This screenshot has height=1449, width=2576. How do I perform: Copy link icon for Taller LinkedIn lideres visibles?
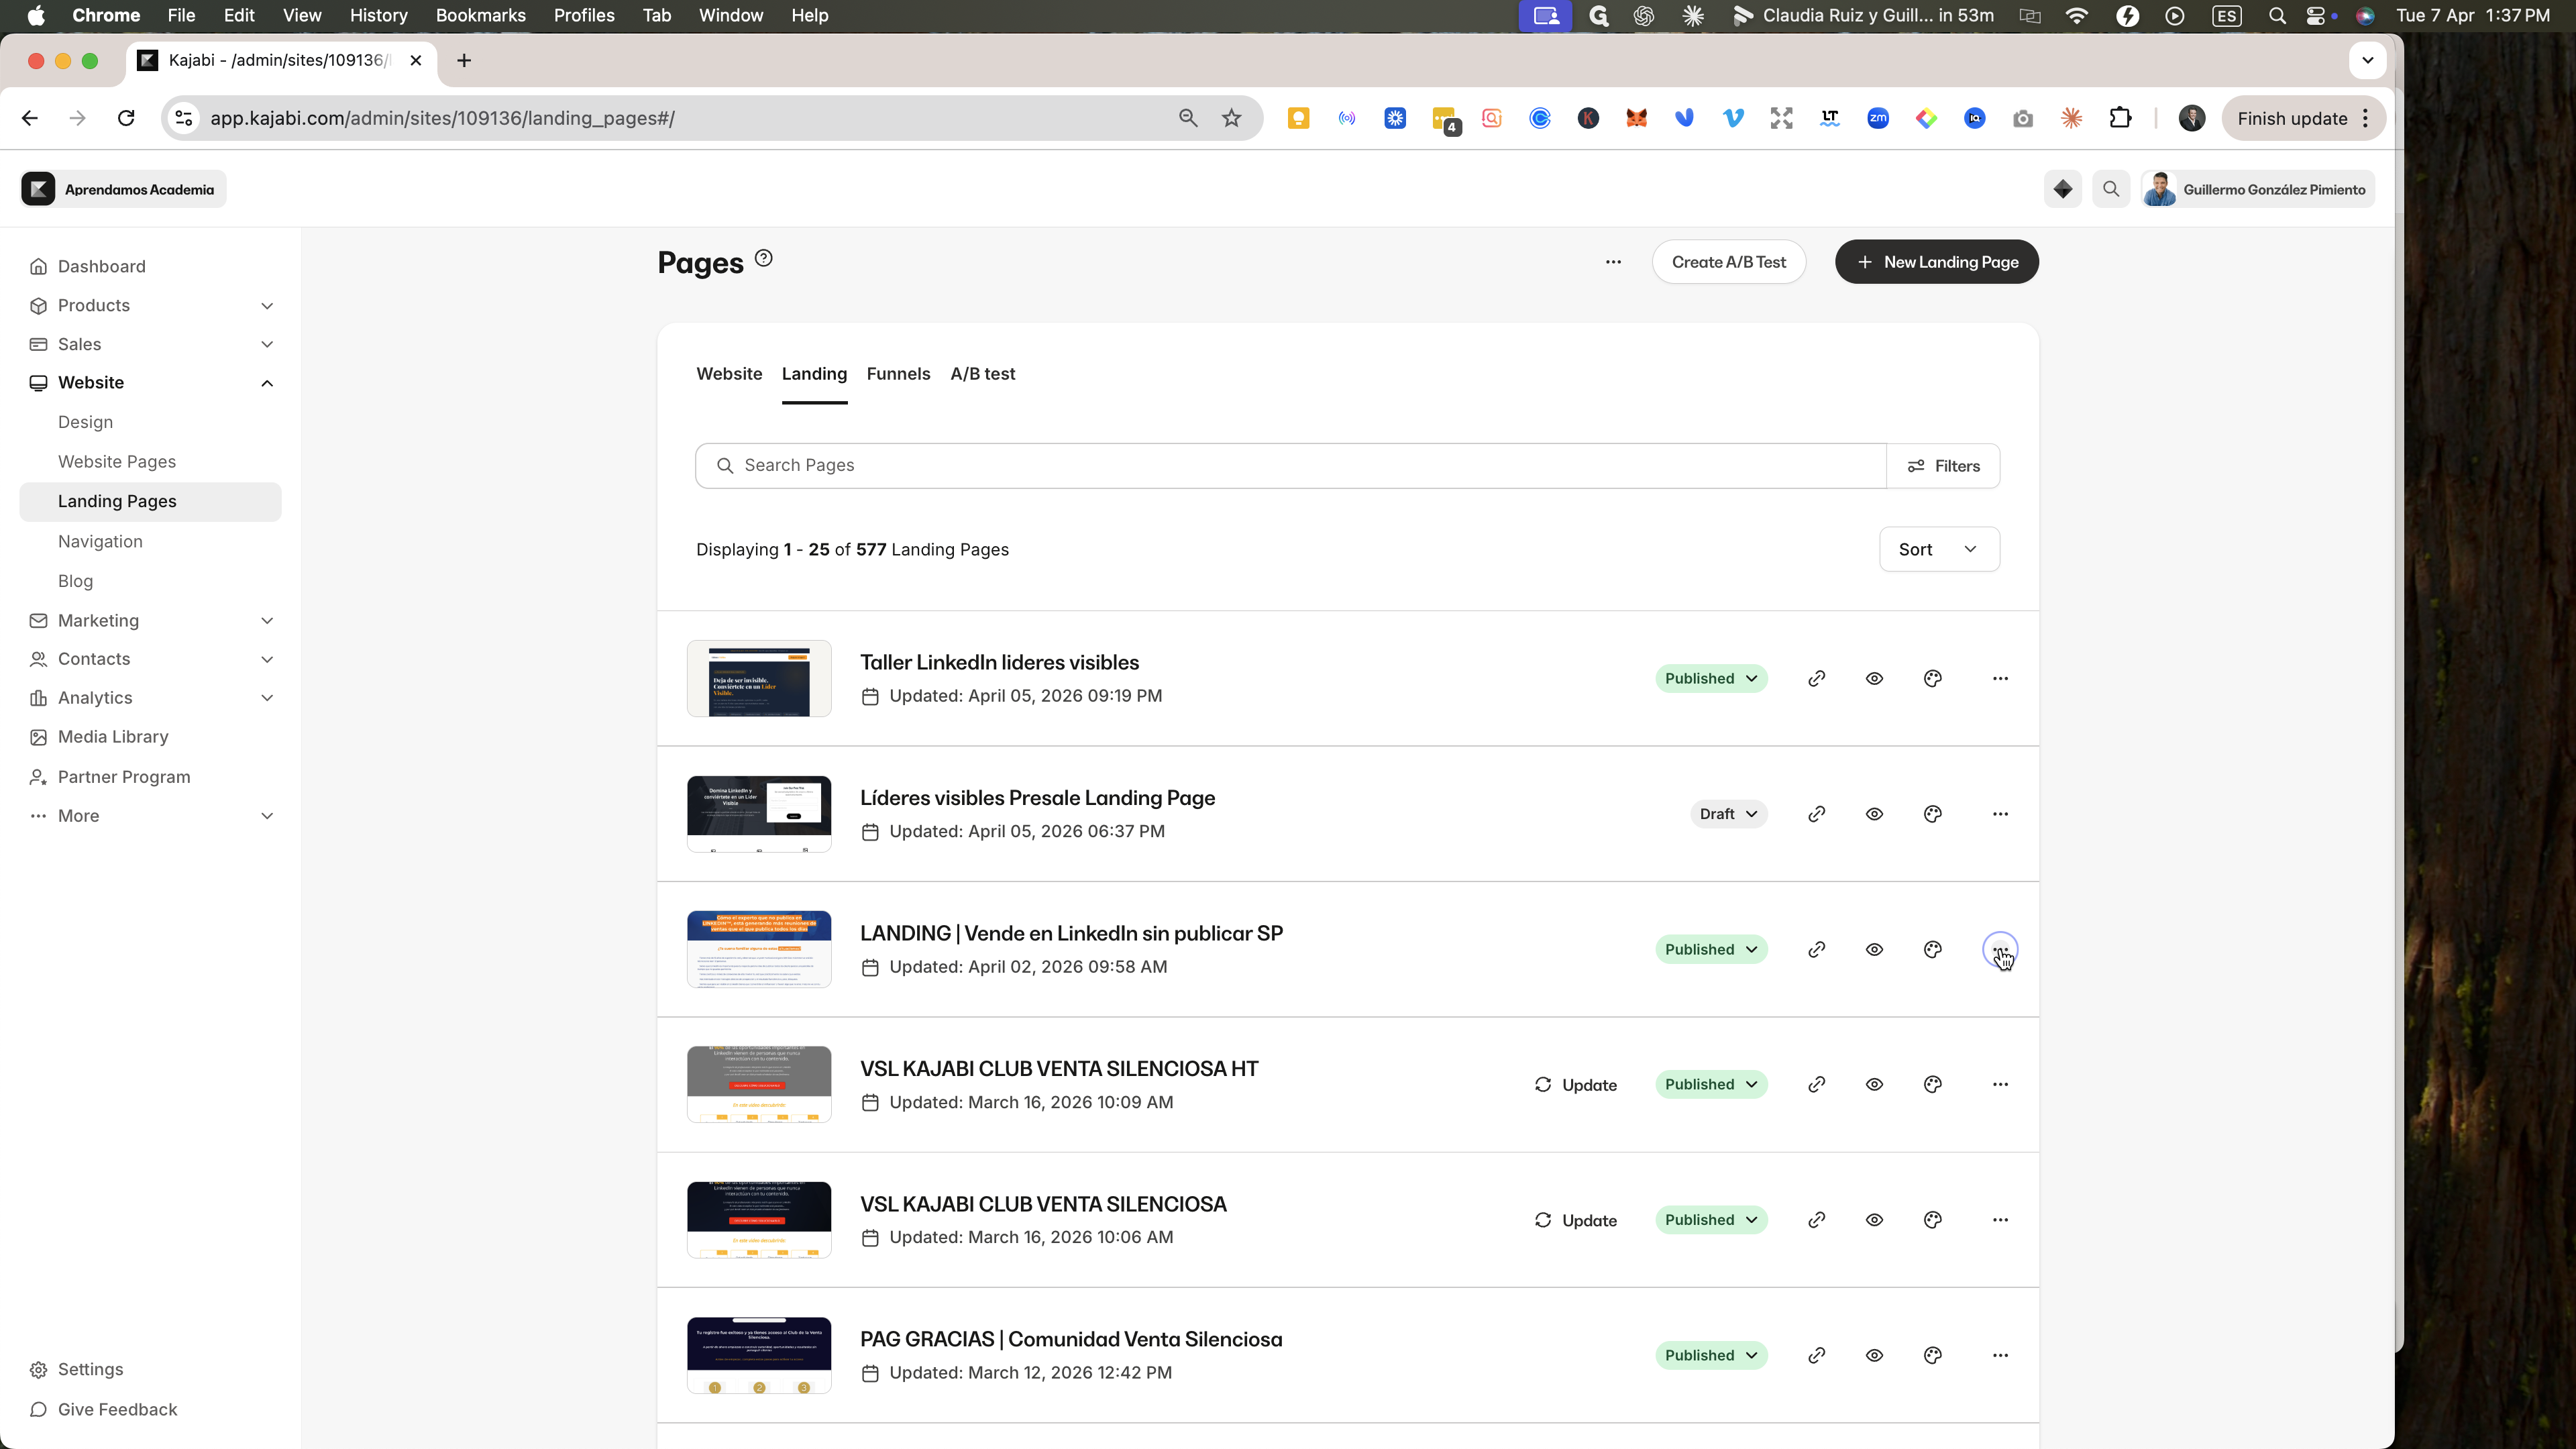coord(1816,679)
